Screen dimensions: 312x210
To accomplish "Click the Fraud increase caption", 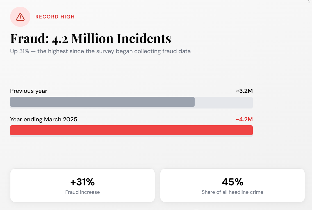I will (82, 192).
